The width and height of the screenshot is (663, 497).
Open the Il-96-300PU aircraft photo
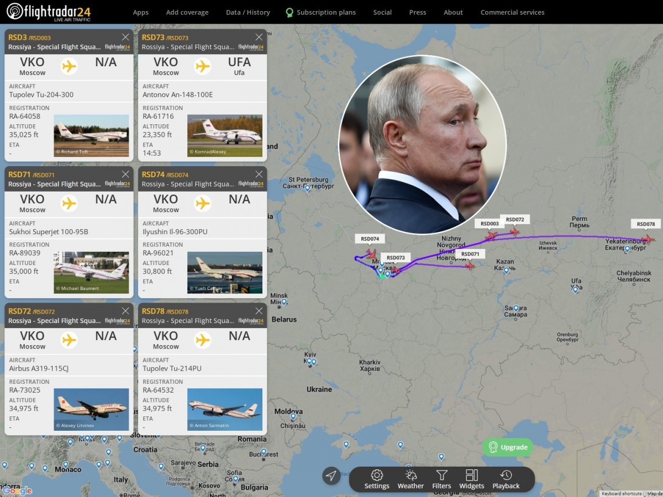coord(225,273)
